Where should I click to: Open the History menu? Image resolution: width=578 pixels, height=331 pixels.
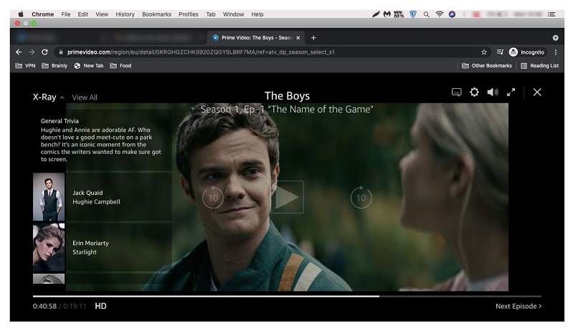(x=125, y=14)
